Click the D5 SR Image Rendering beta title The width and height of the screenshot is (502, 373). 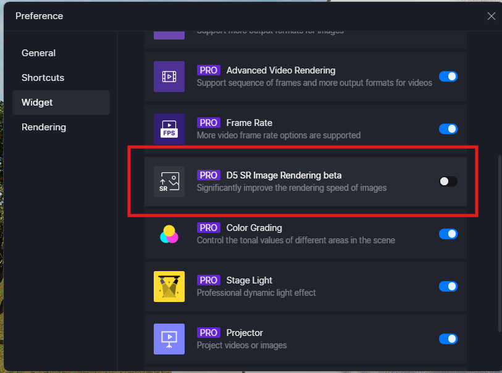(283, 175)
